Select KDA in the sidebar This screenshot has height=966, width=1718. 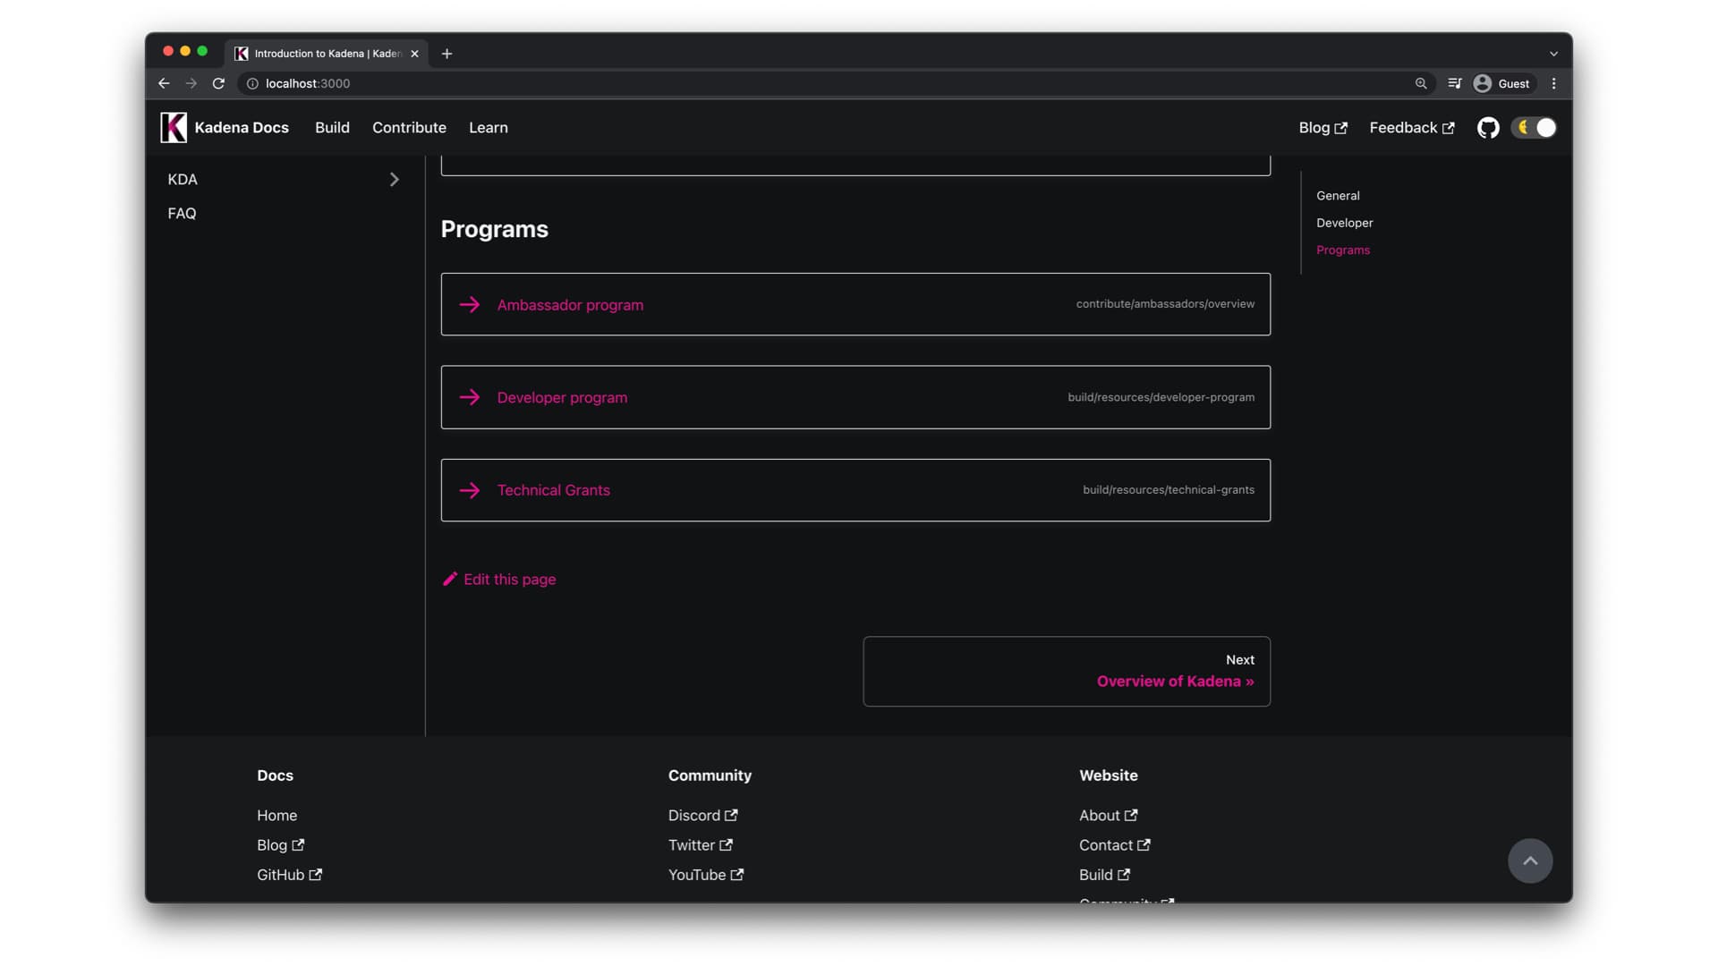183,180
